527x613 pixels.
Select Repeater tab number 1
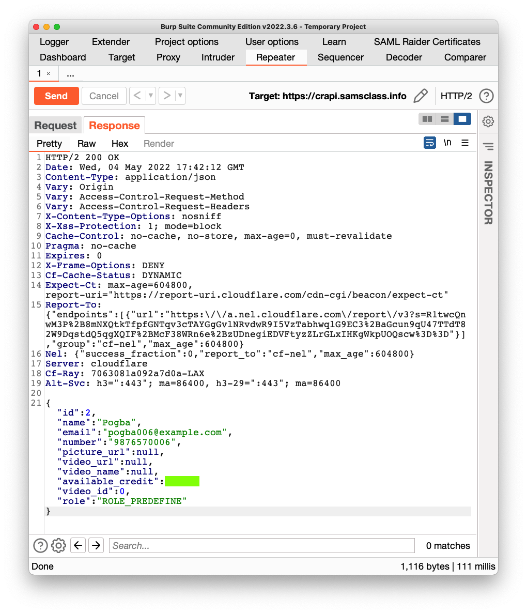[39, 73]
